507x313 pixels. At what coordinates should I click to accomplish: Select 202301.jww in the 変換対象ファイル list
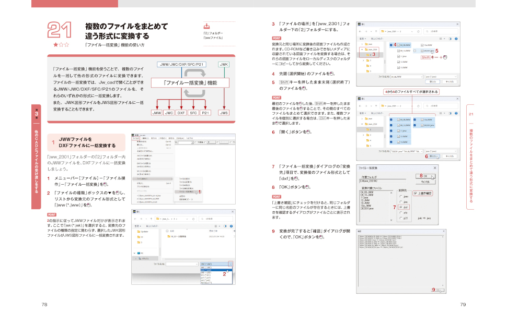click(367, 209)
